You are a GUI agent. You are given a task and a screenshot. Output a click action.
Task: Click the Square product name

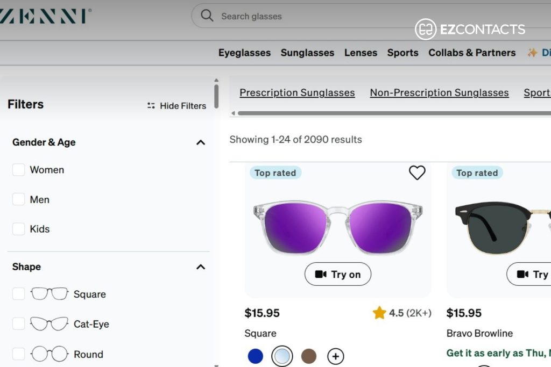260,333
